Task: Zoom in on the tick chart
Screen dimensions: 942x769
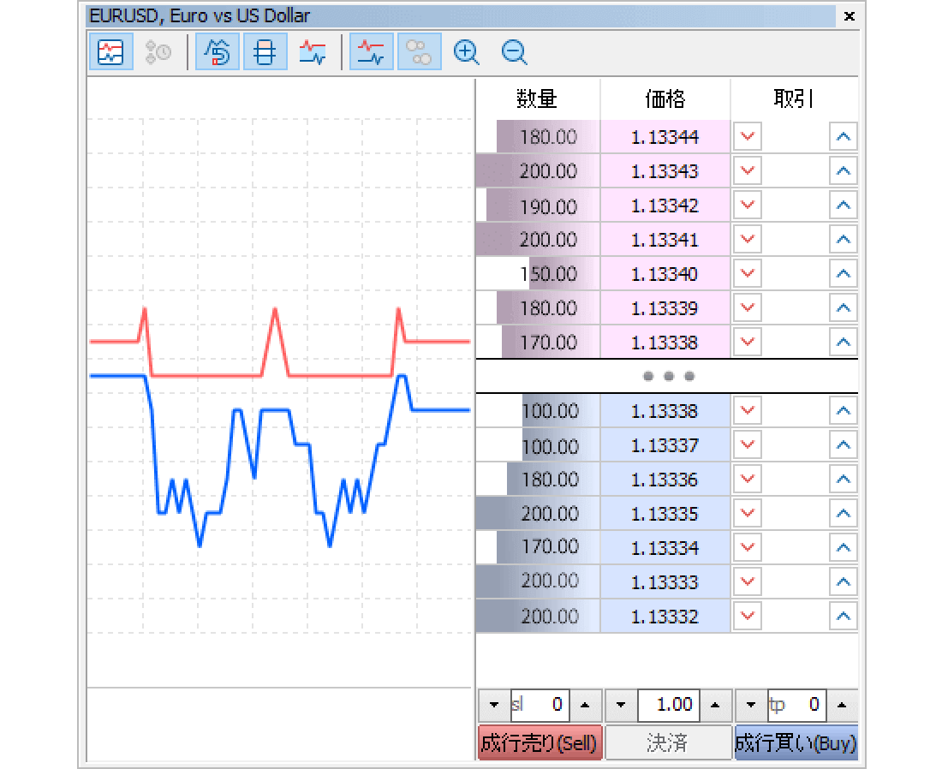Action: point(466,52)
